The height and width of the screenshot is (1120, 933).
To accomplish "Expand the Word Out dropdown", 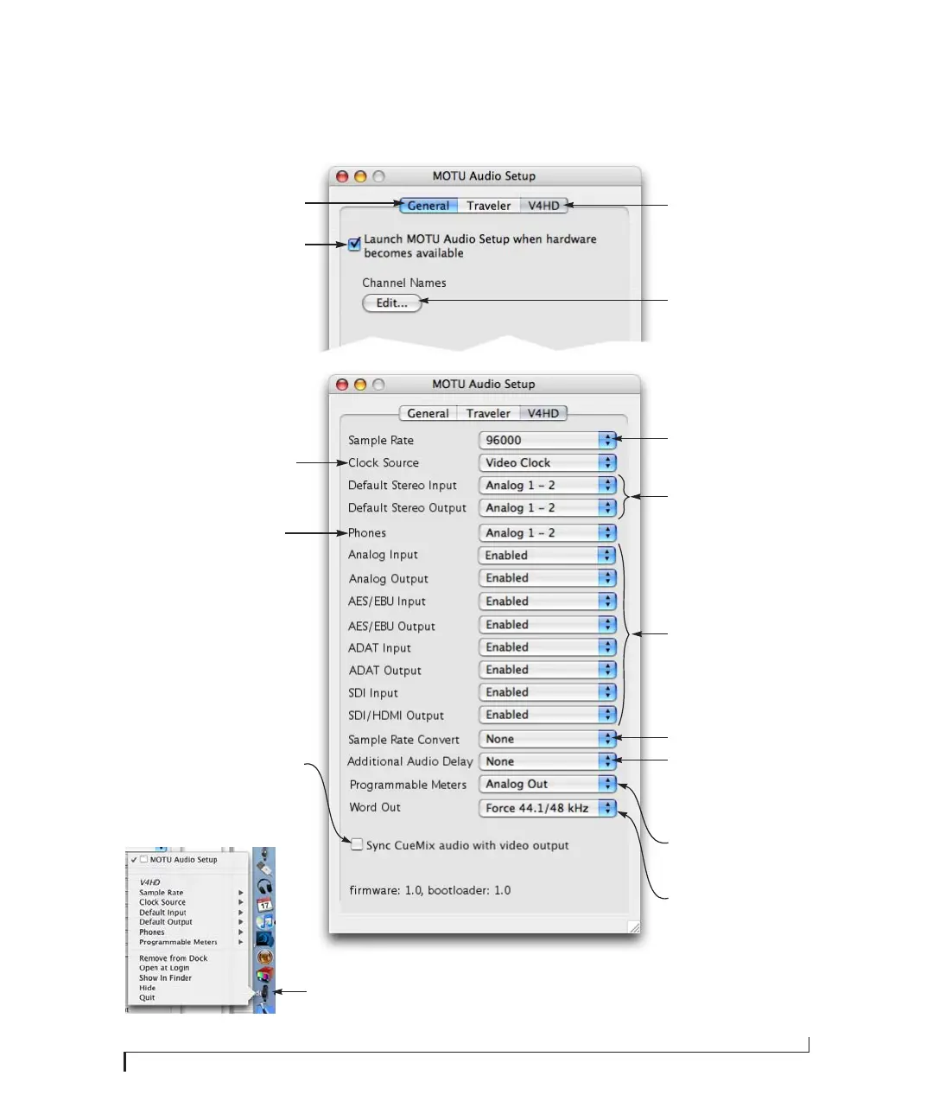I will pyautogui.click(x=547, y=808).
